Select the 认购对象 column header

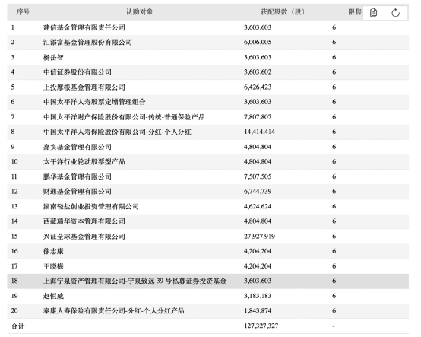click(x=139, y=12)
